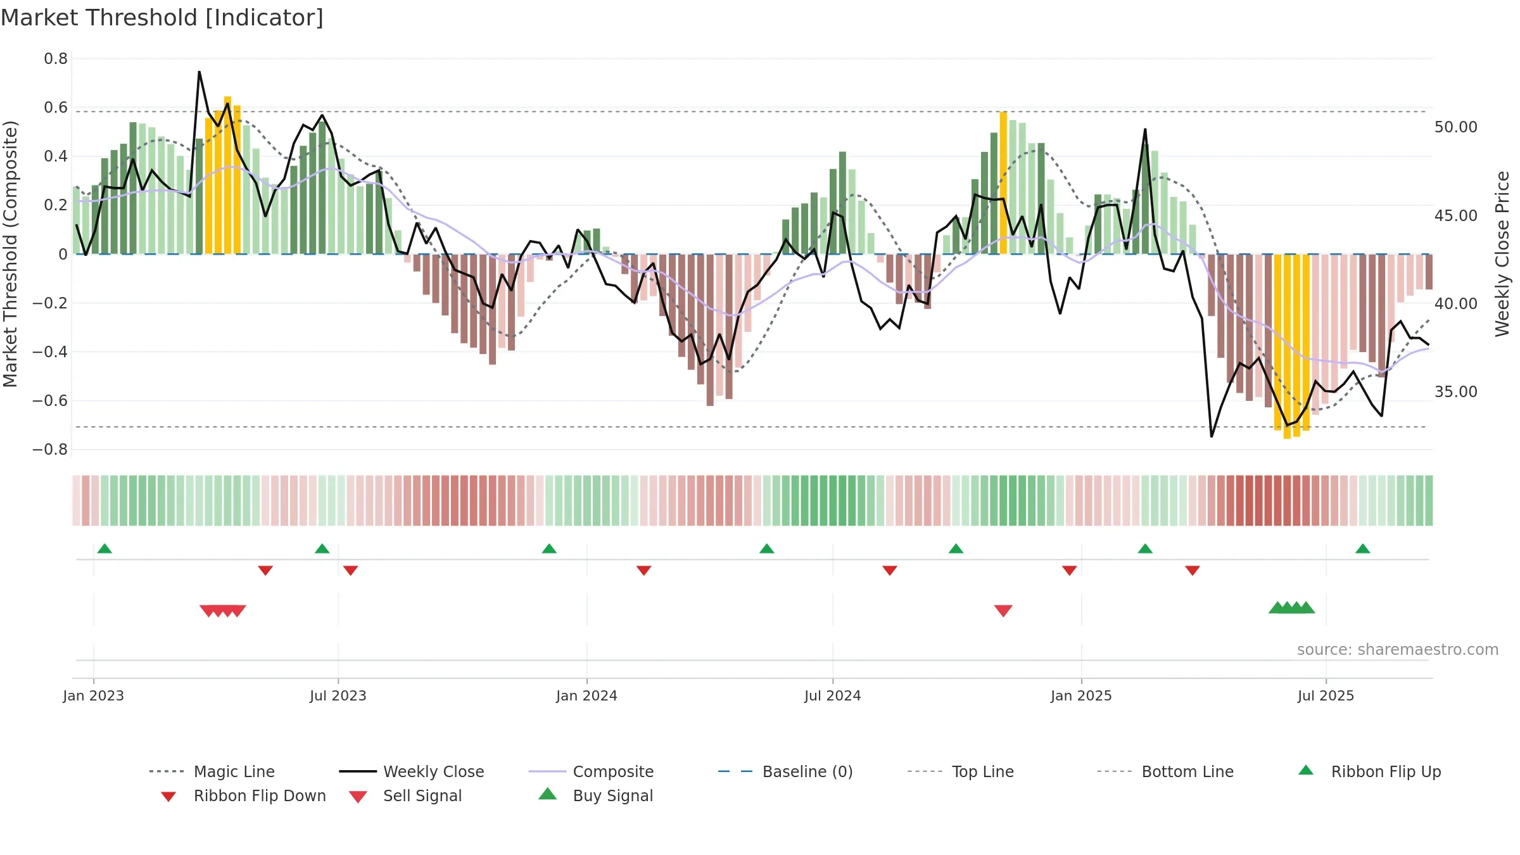Click the last green flip-up marker after Jul 2025
The height and width of the screenshot is (855, 1520).
[x=1363, y=548]
